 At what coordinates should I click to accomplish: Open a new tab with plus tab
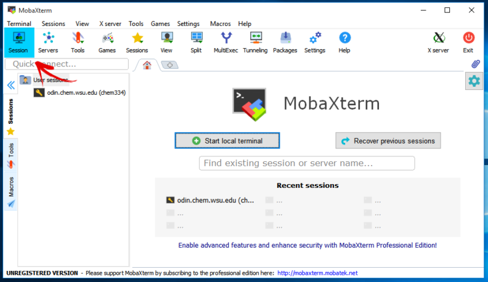pyautogui.click(x=169, y=65)
